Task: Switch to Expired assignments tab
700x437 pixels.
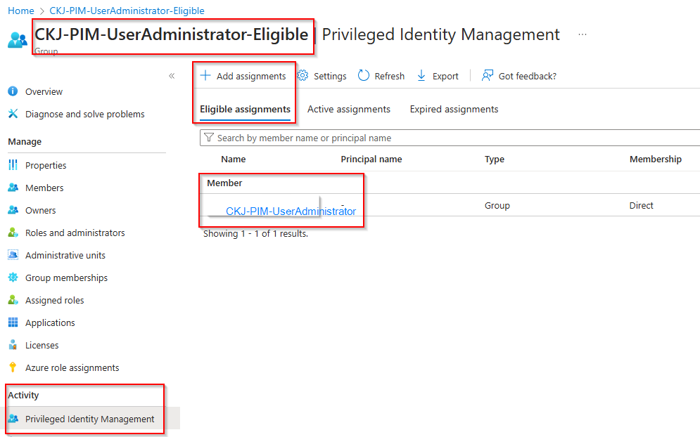Action: (x=454, y=109)
